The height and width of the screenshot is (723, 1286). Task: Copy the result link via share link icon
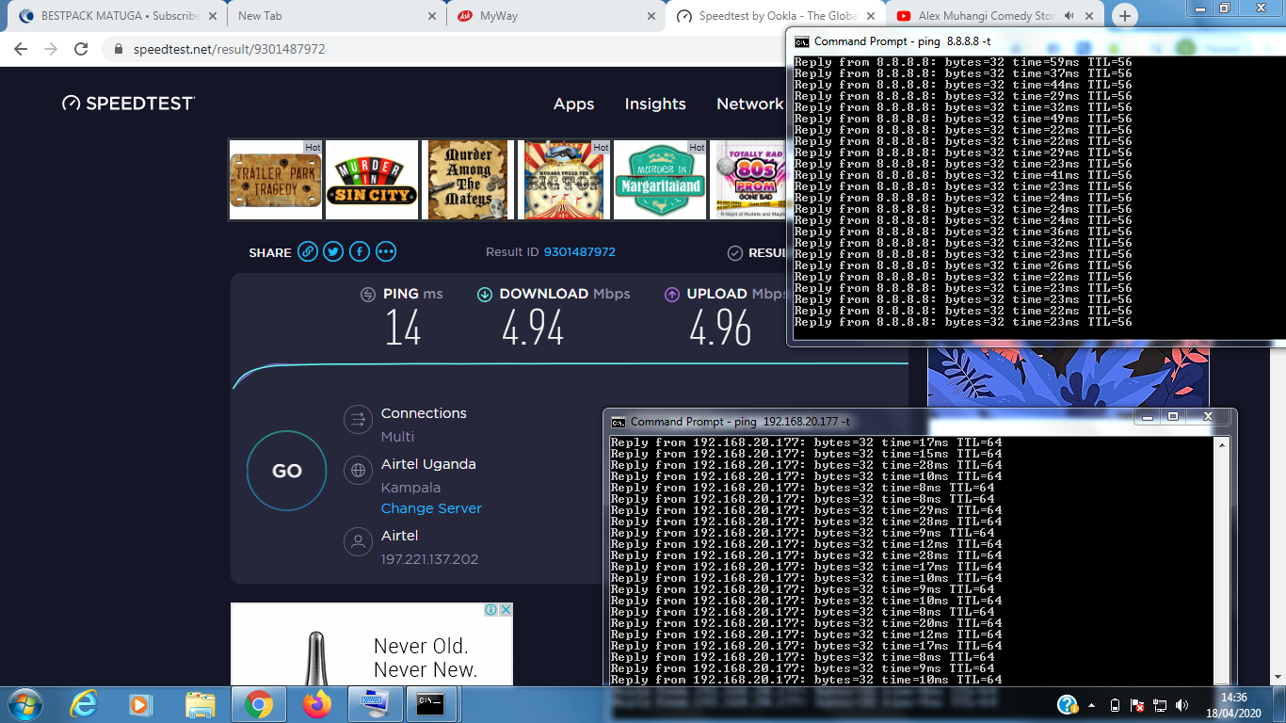coord(307,252)
